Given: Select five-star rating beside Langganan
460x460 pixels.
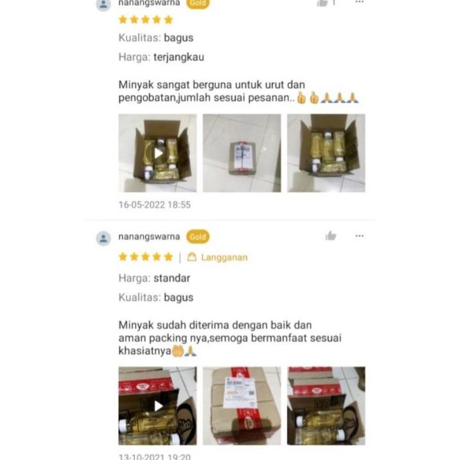Looking at the screenshot, I should 146,257.
